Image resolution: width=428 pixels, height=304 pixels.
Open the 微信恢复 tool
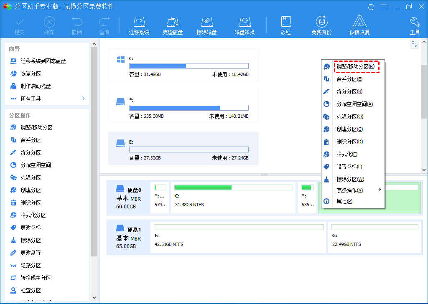(x=359, y=26)
